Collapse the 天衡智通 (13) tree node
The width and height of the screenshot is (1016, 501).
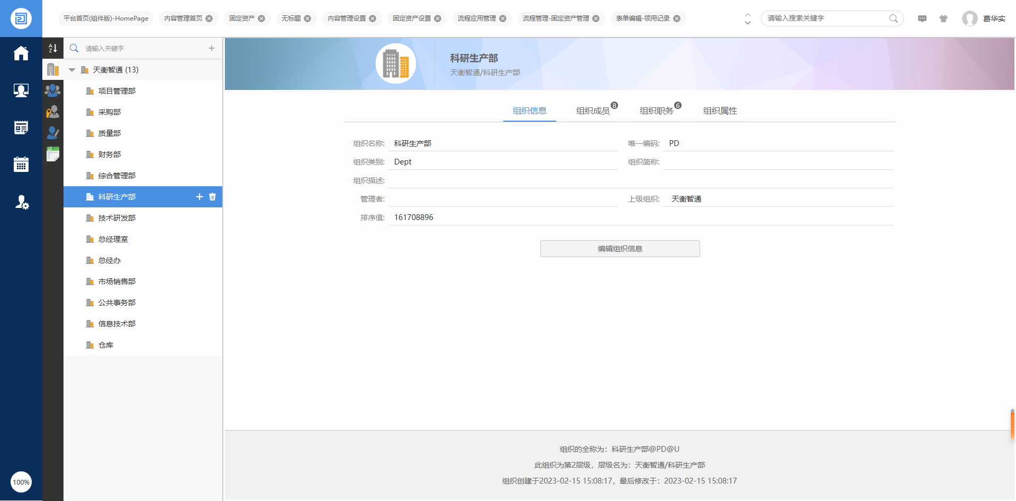(x=72, y=70)
